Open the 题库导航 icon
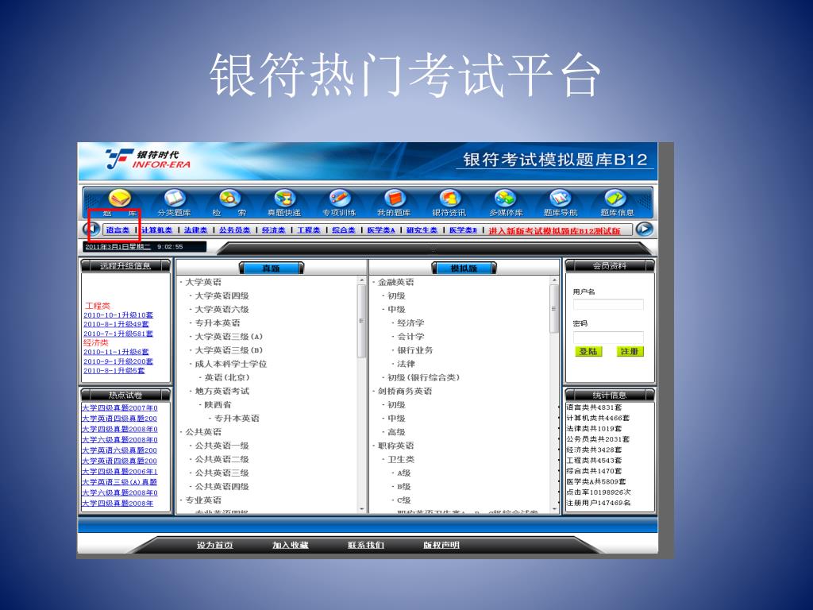 [x=560, y=199]
